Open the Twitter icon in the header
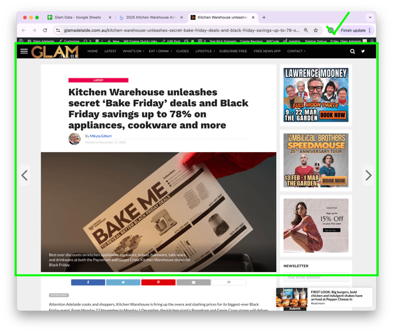393x333 pixels. pos(363,52)
